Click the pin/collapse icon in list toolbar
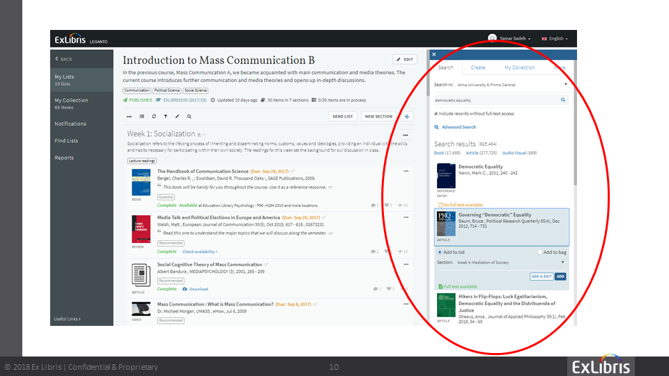 pos(177,116)
